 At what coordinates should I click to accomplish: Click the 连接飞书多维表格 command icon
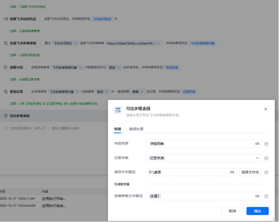6,43
